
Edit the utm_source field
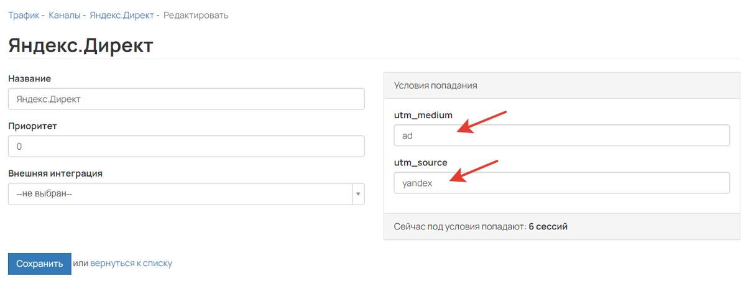[561, 183]
